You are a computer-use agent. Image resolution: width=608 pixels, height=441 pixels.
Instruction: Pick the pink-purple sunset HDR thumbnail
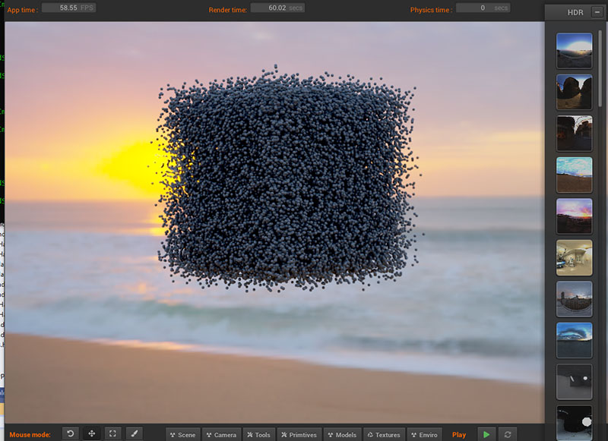[574, 216]
